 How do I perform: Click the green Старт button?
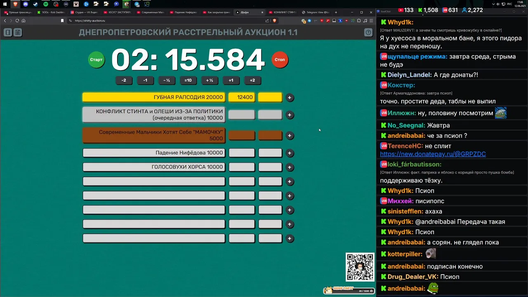pyautogui.click(x=96, y=60)
